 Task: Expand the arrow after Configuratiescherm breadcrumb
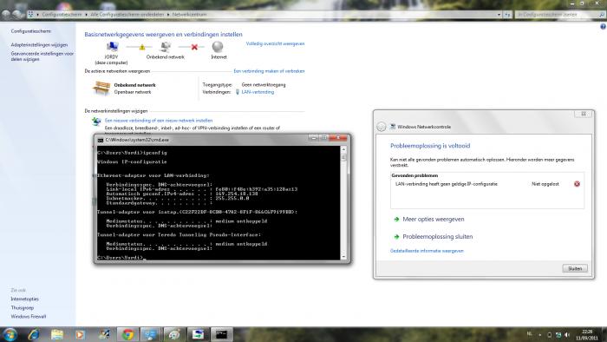coord(86,15)
